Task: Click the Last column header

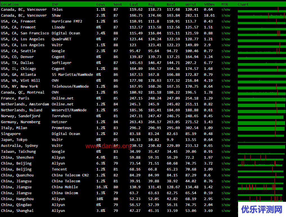Action: click(134, 5)
